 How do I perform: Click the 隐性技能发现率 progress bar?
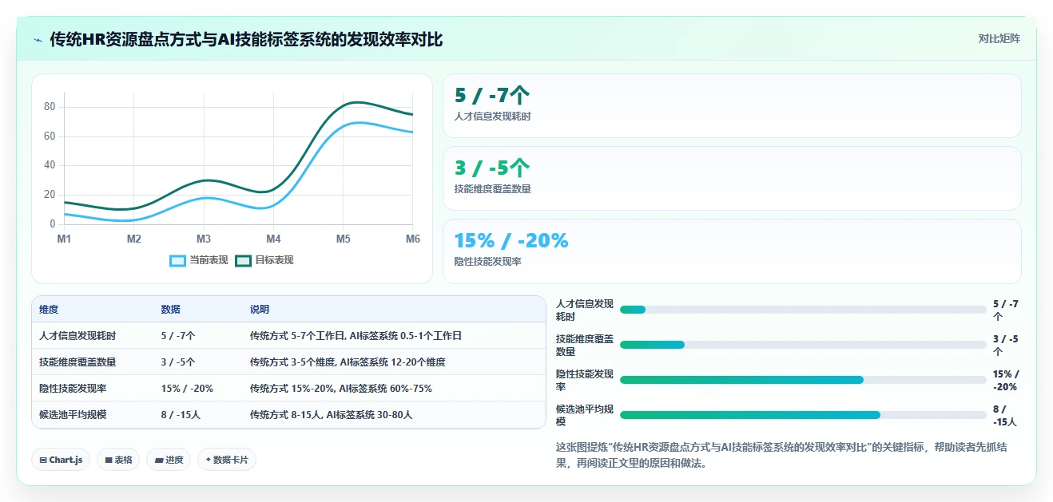(x=803, y=380)
